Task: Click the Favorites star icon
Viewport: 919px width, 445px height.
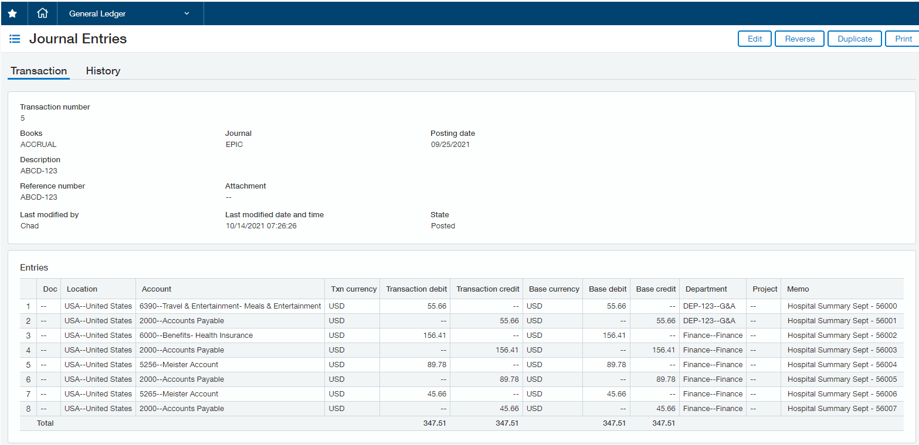Action: click(12, 13)
